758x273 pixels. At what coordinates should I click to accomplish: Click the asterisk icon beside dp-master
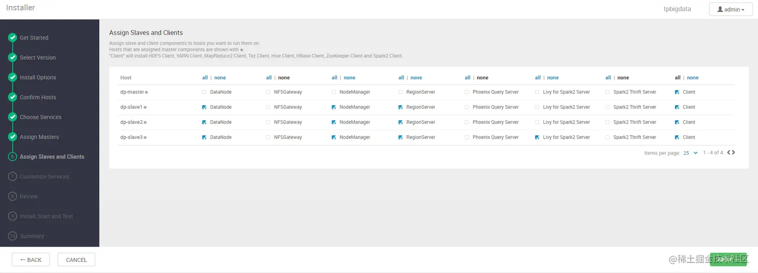[x=146, y=93]
